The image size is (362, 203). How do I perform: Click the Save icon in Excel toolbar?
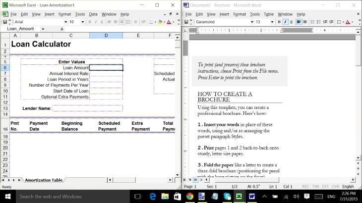(x=5, y=22)
